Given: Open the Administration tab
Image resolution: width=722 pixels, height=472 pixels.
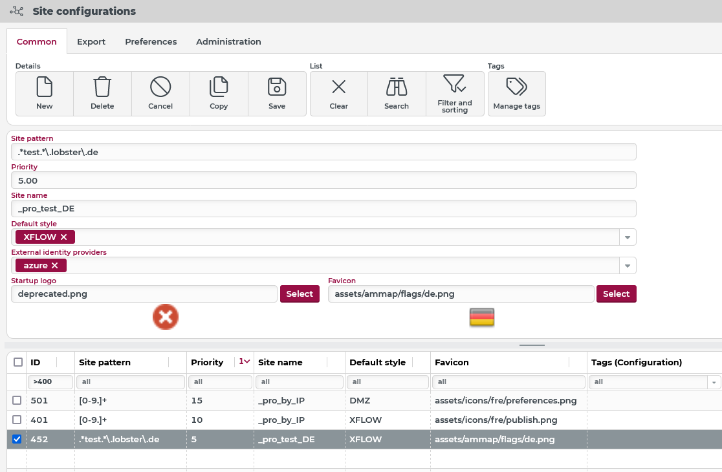Looking at the screenshot, I should coord(228,41).
